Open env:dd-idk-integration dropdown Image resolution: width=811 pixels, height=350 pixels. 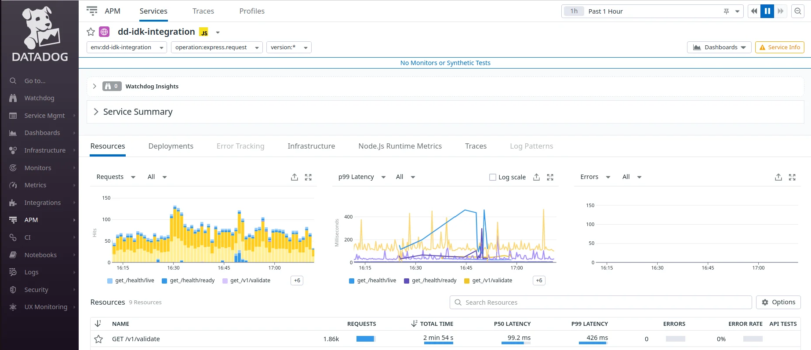pos(127,47)
